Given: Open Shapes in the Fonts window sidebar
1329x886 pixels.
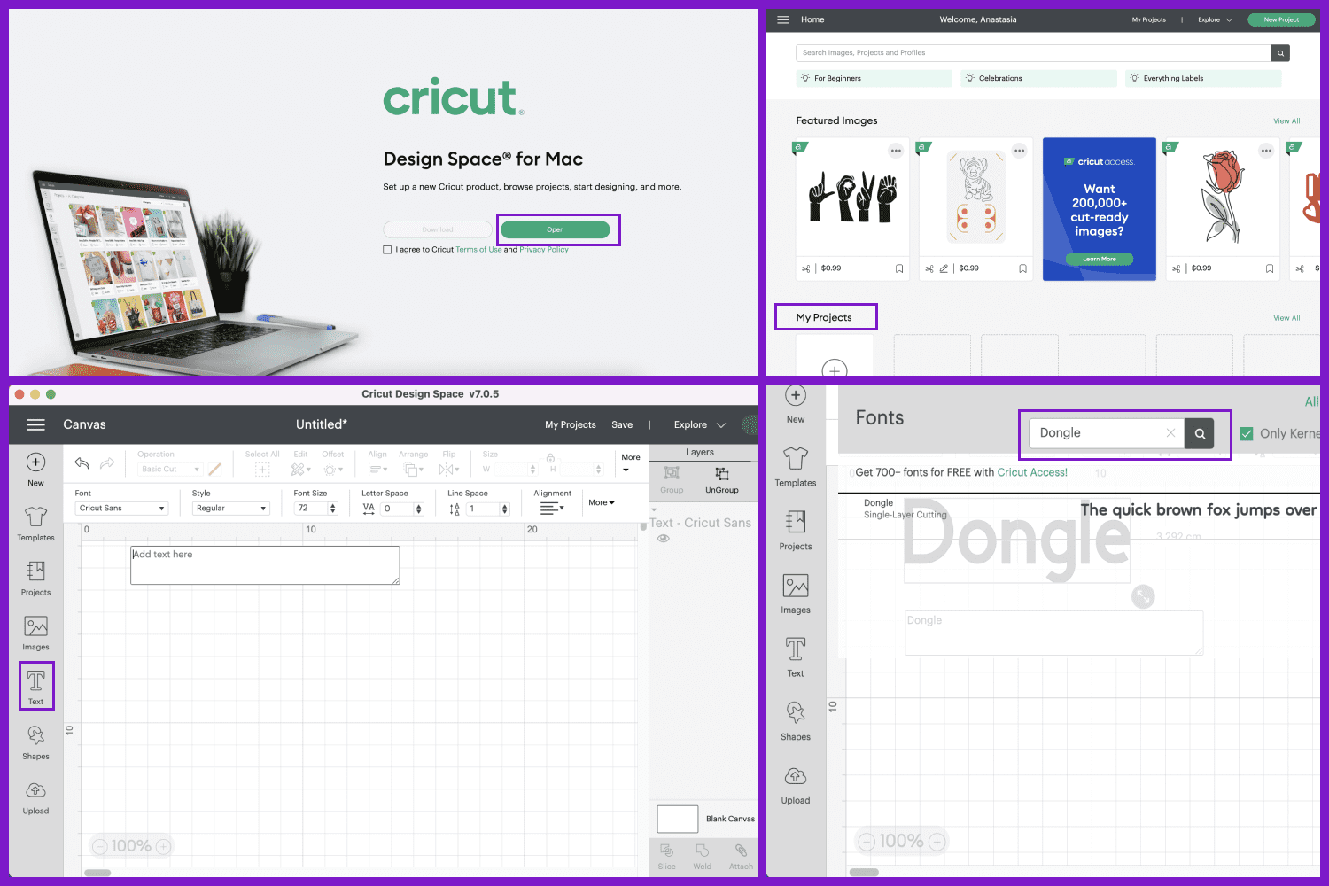Looking at the screenshot, I should point(796,720).
